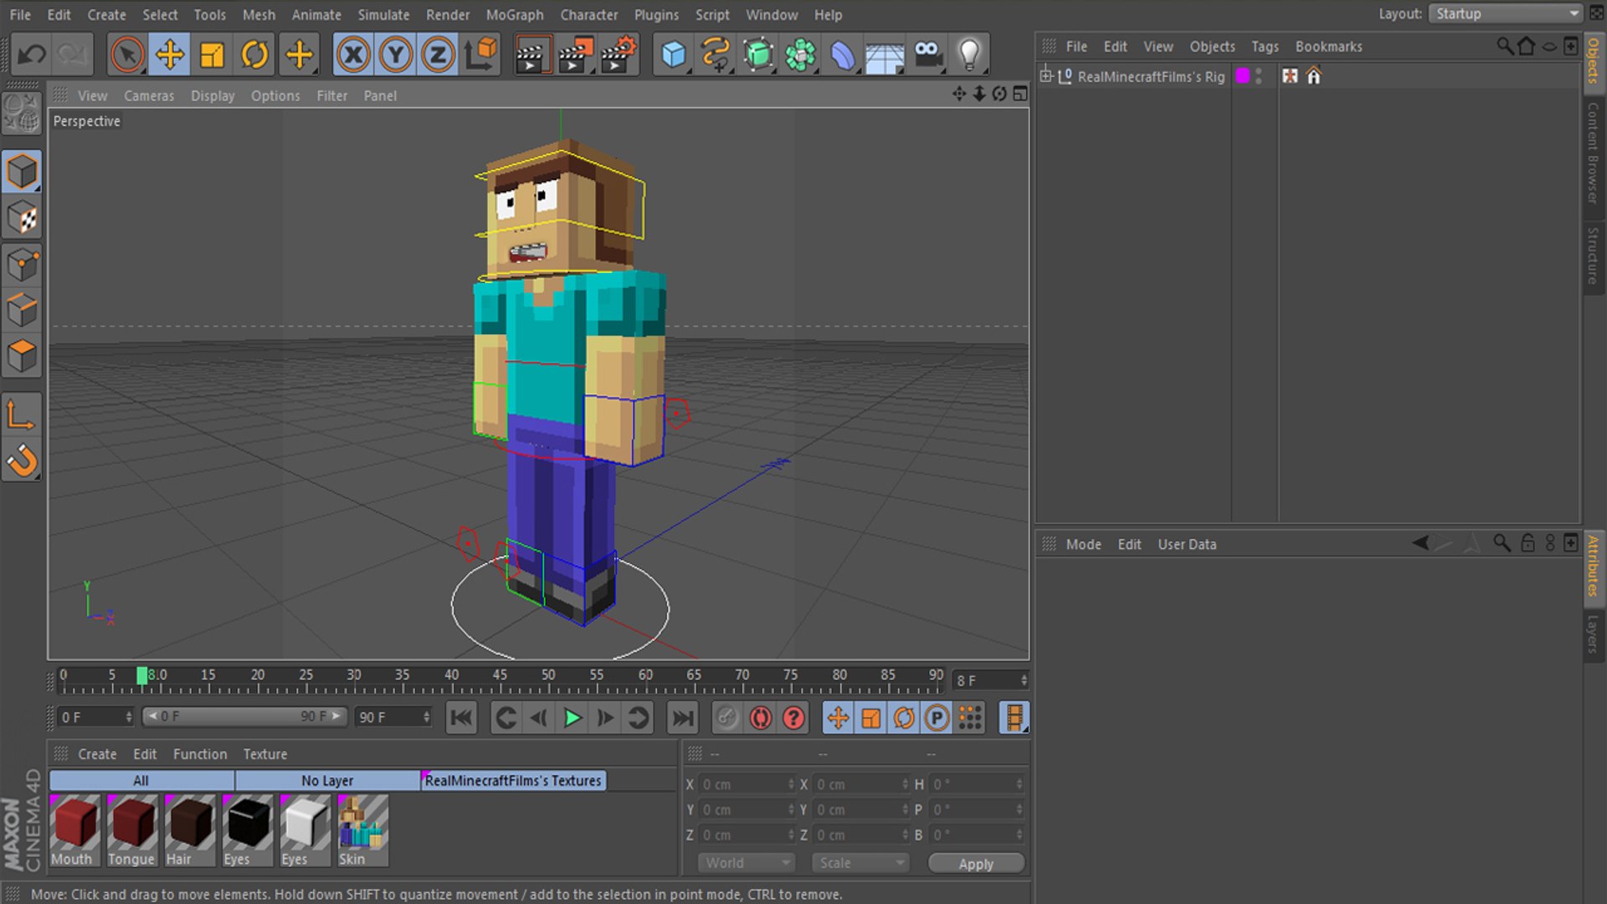Open viewport Cameras menu

coord(149,95)
